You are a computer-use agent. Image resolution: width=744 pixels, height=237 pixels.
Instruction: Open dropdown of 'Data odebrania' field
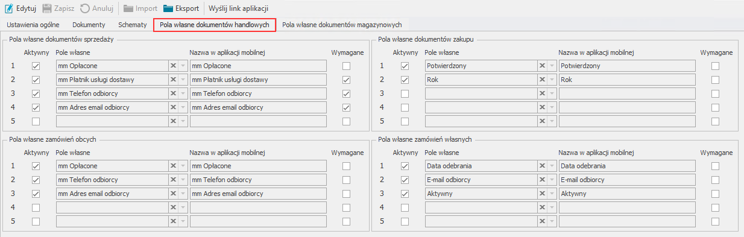[552, 166]
